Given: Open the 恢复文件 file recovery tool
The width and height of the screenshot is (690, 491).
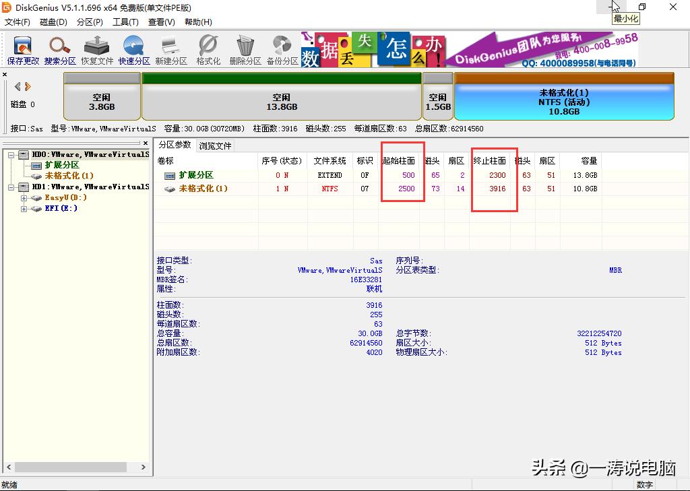Looking at the screenshot, I should click(96, 49).
